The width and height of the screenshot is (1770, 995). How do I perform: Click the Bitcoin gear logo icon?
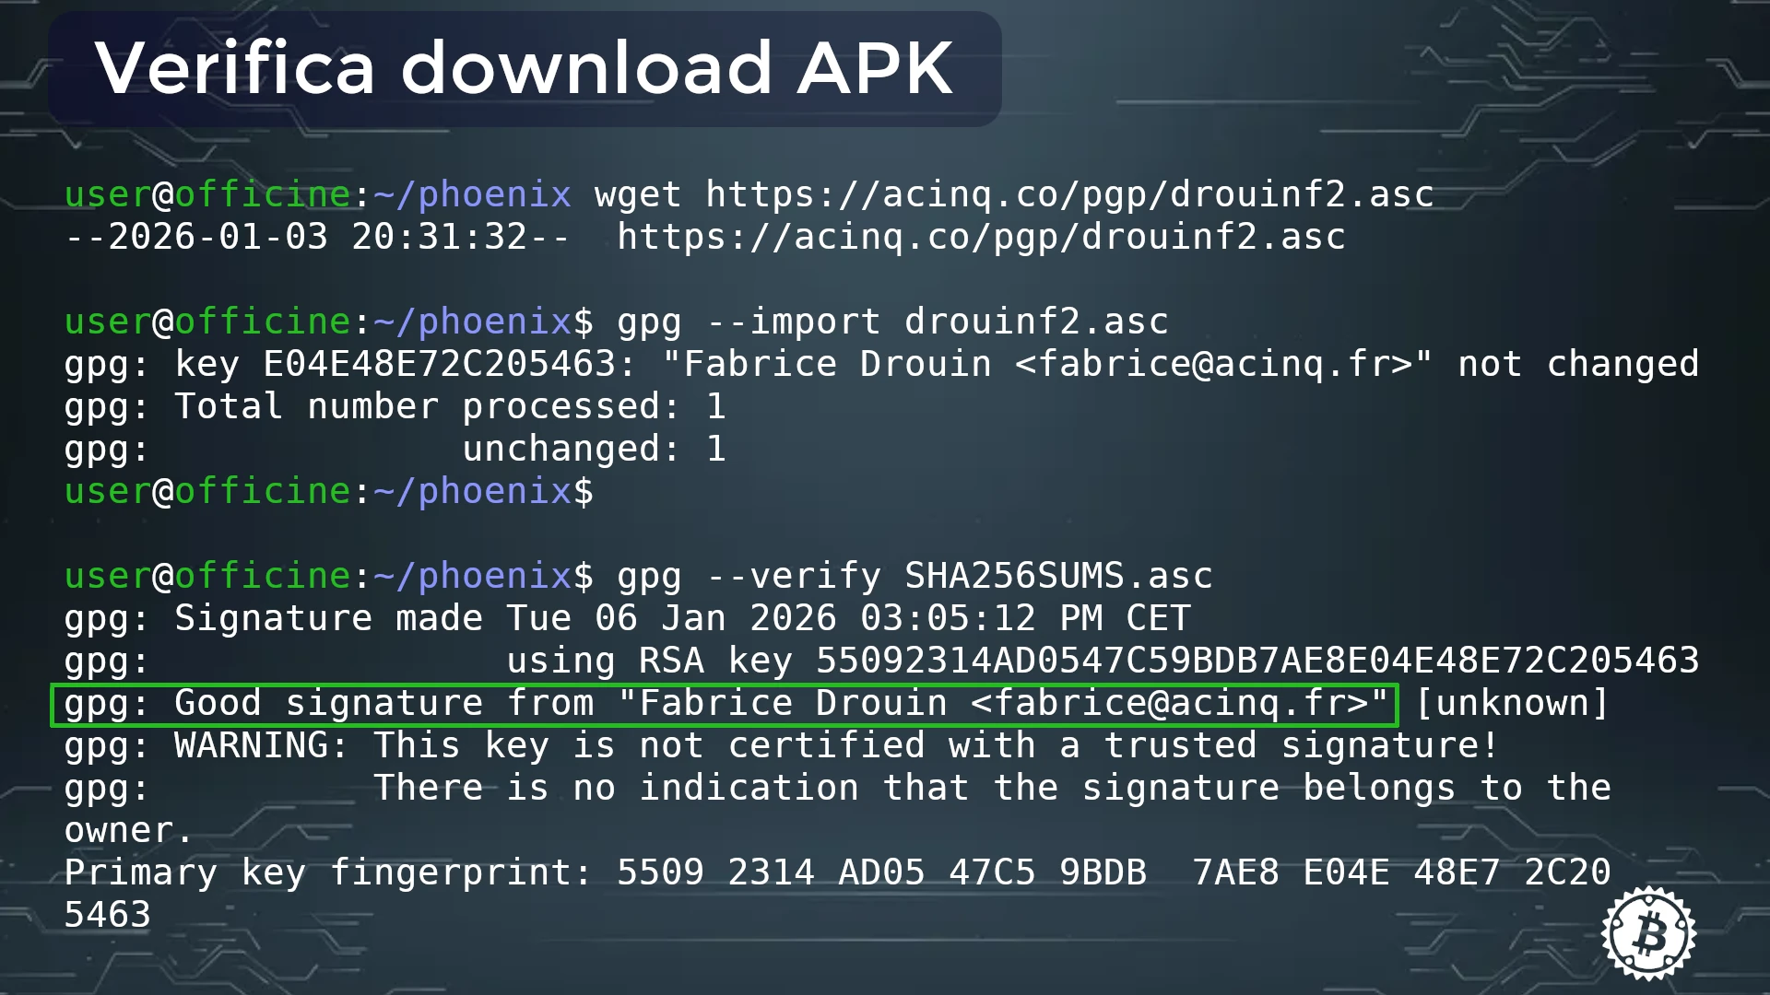point(1648,933)
